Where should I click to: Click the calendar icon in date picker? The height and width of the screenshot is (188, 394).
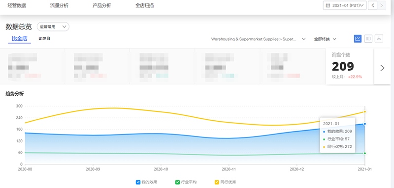(x=328, y=5)
